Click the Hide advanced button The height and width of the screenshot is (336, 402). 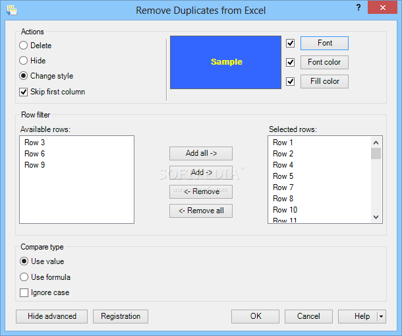click(51, 316)
